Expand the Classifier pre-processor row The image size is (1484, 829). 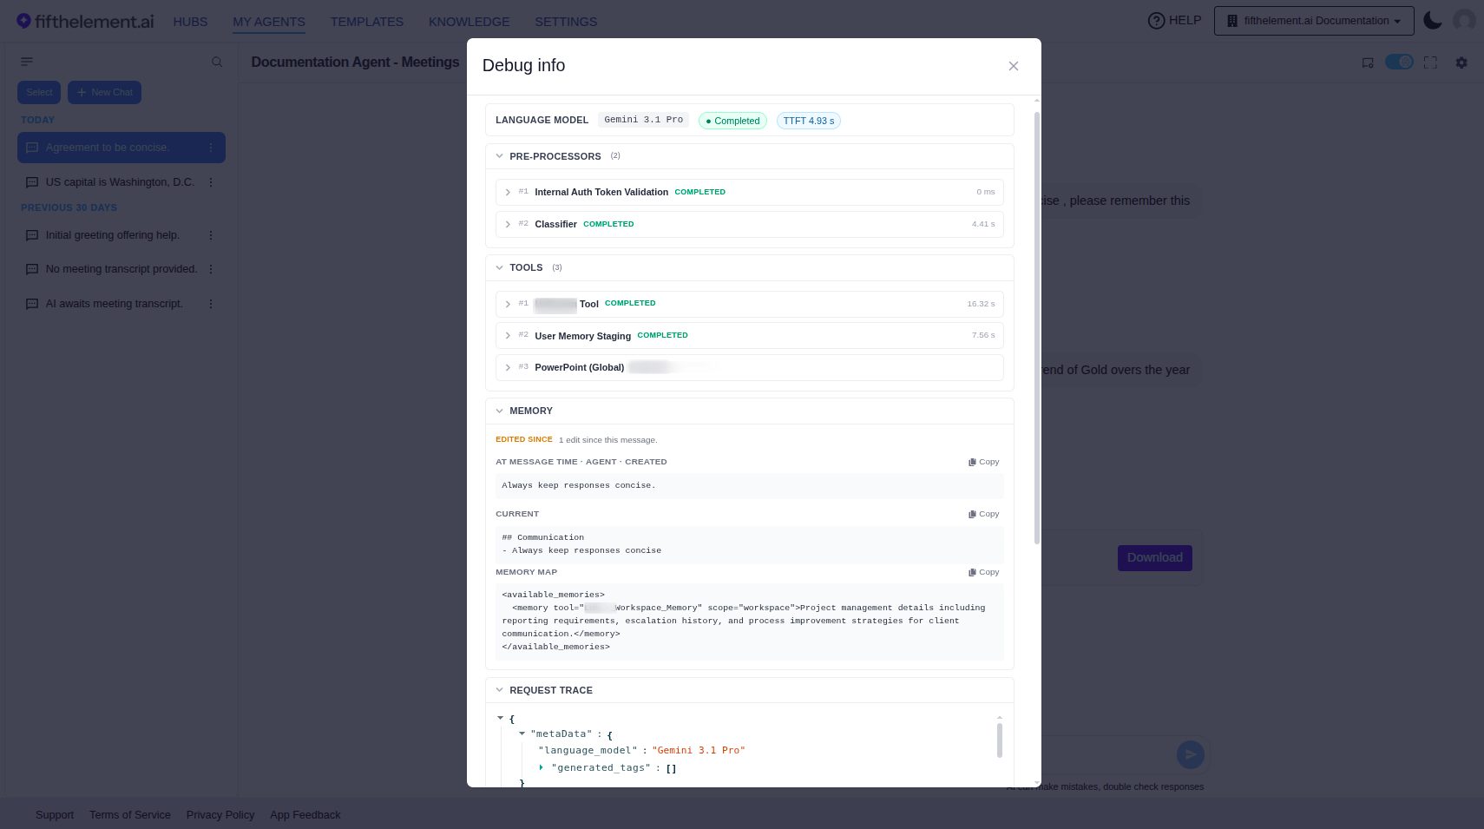click(x=750, y=224)
